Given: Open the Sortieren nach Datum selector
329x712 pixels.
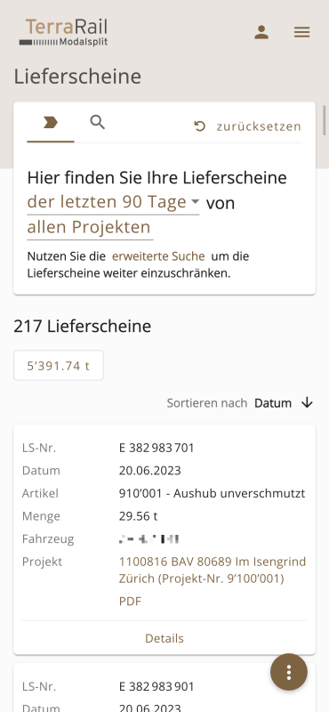Looking at the screenshot, I should pyautogui.click(x=273, y=403).
